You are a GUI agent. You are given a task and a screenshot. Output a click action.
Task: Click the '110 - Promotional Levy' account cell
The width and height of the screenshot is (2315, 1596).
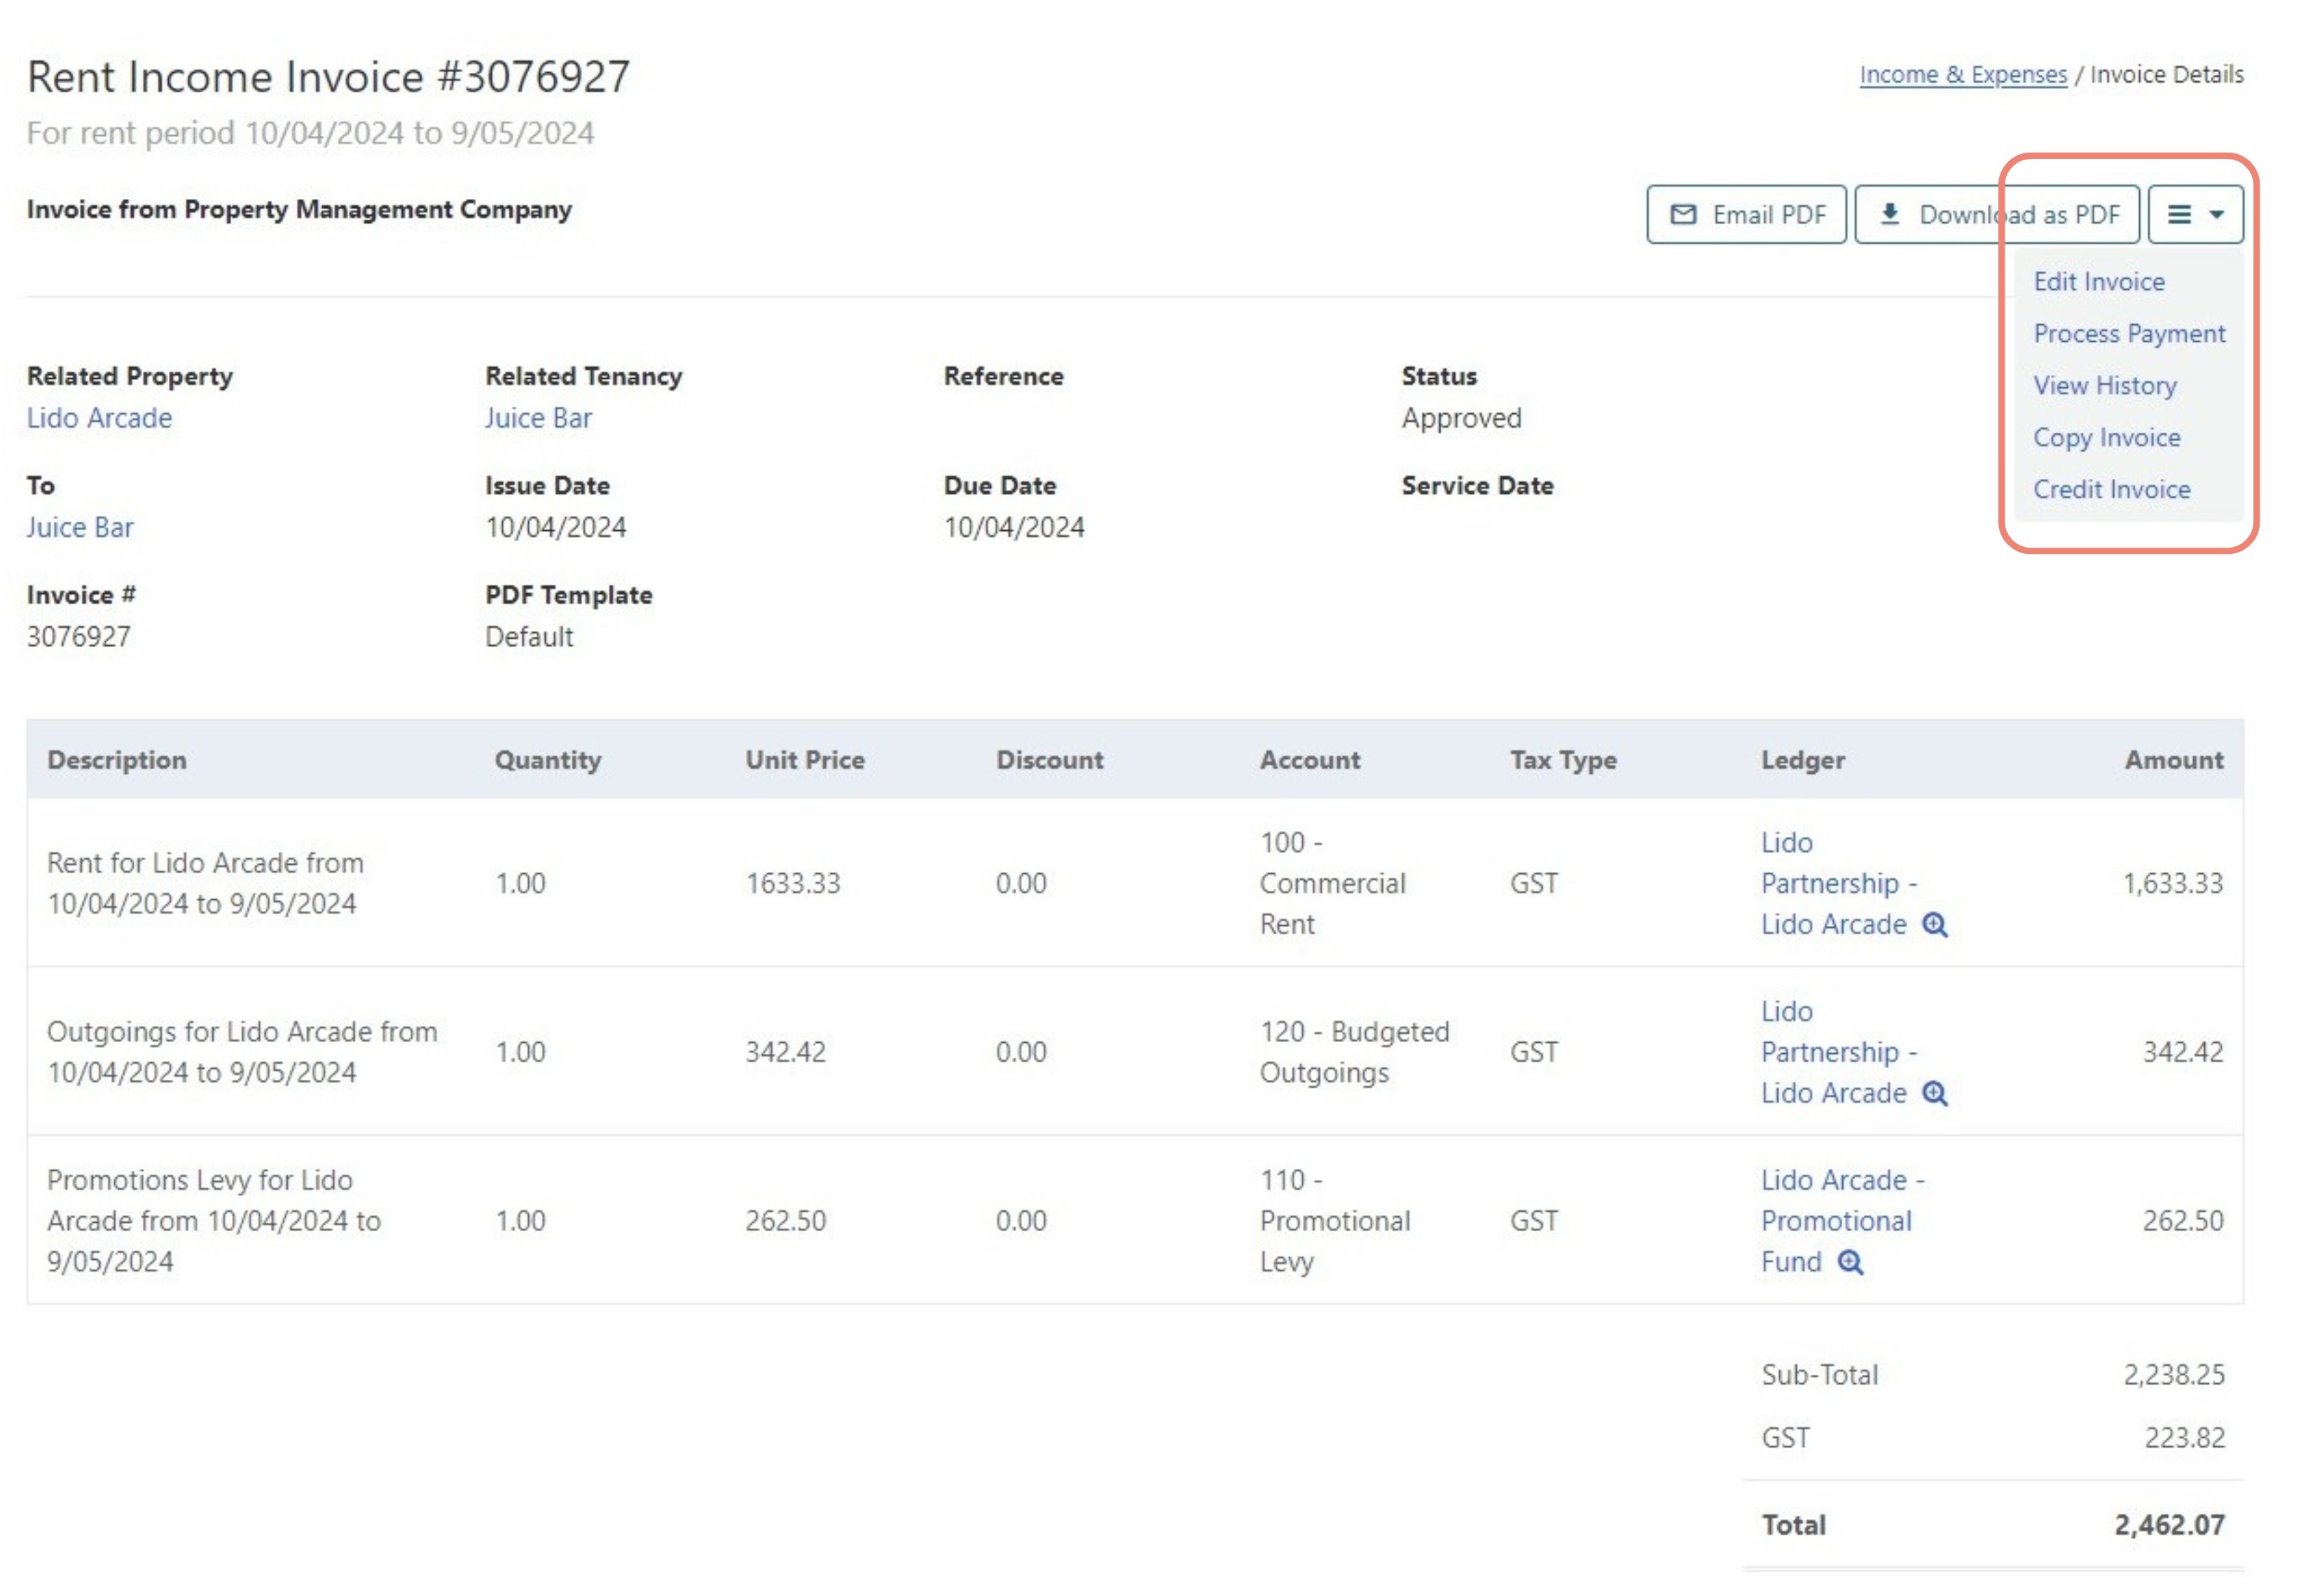coord(1334,1221)
